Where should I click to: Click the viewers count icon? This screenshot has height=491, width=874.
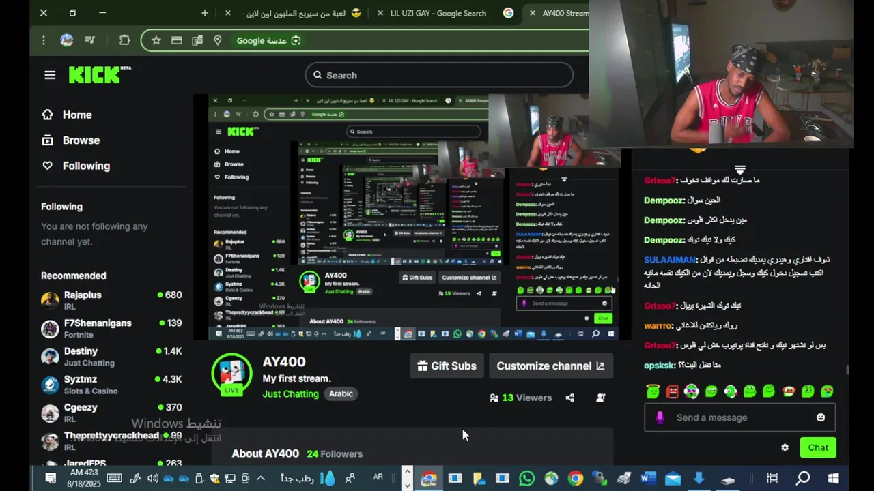(494, 398)
